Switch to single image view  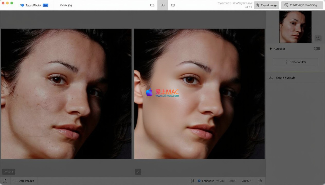152,5
